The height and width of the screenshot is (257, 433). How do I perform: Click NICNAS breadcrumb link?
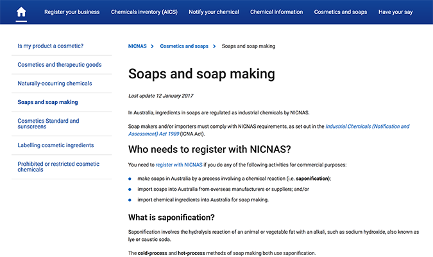click(x=137, y=46)
